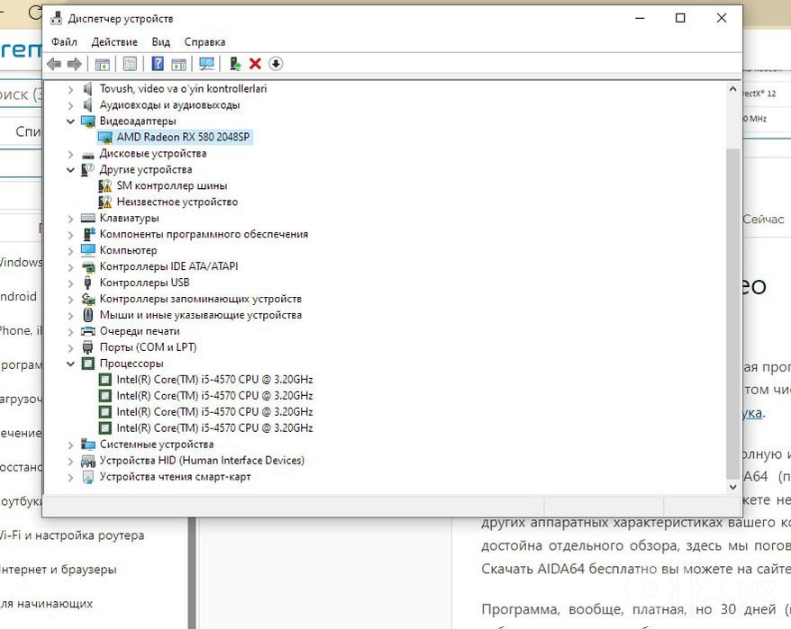Click the Мыши и иные указывающие устройства mouse icon
Viewport: 791px width, 629px height.
[x=87, y=315]
